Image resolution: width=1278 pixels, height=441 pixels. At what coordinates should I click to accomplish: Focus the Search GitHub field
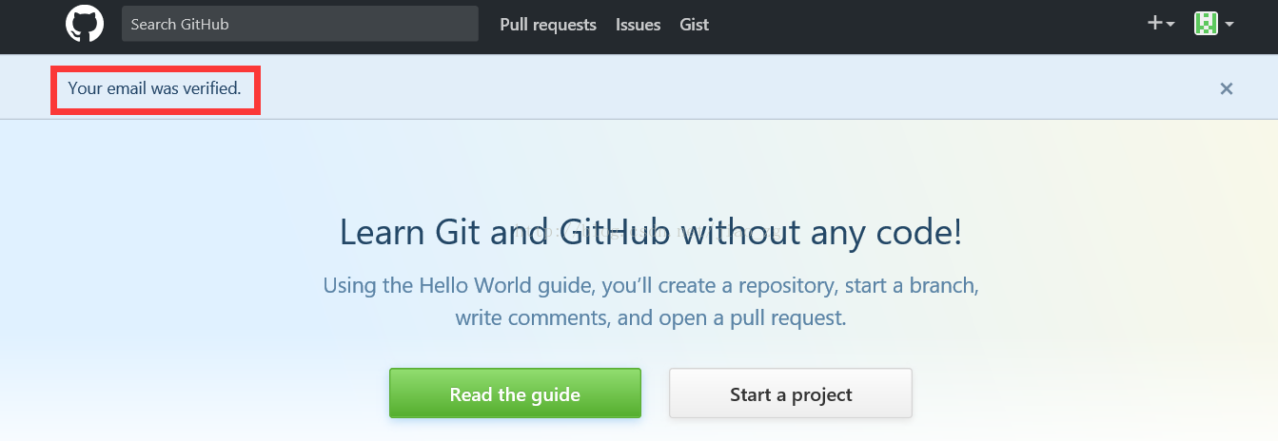pos(300,24)
